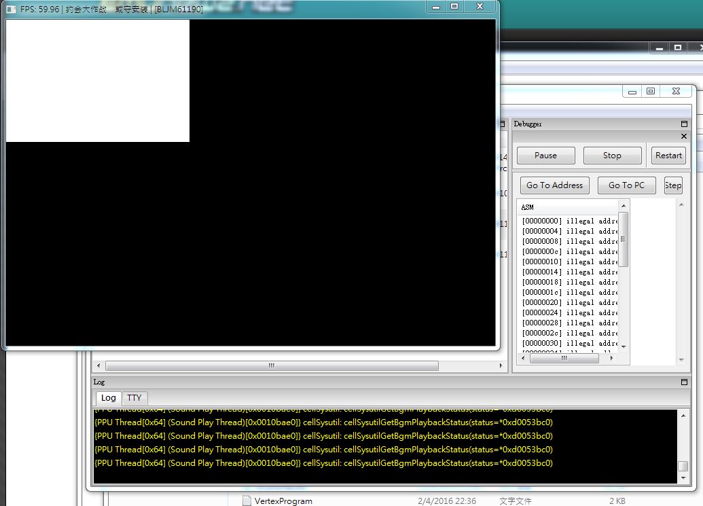Screen dimensions: 703x506
Task: Step one instruction with Step button
Action: [673, 185]
